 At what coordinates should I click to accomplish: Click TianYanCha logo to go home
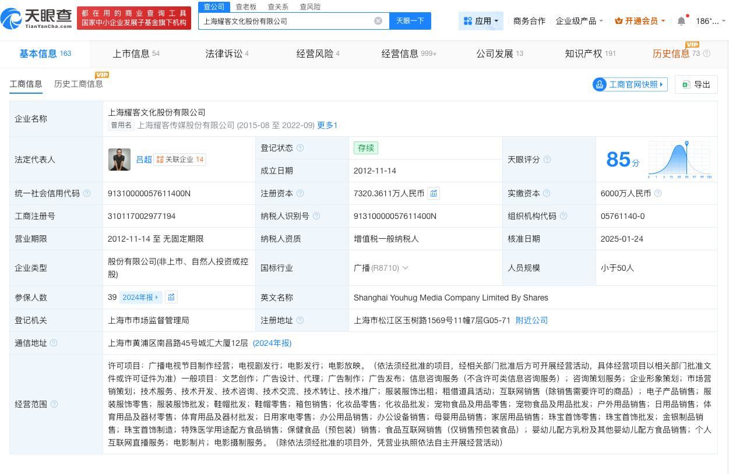click(x=37, y=19)
